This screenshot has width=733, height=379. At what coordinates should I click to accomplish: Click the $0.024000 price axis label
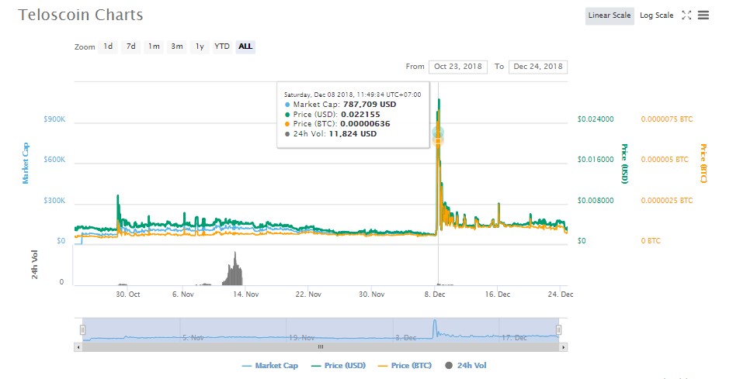tap(596, 119)
